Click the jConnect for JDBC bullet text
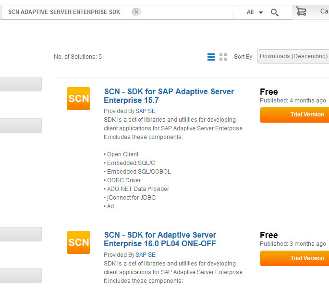The image size is (329, 291). (x=131, y=198)
